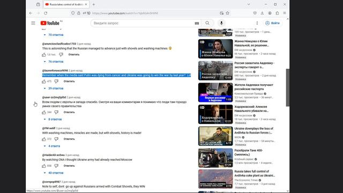
Task: Expand 39 ответов replies
Action: [54, 88]
